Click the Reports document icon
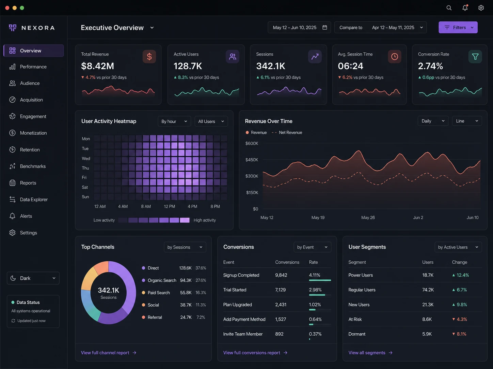This screenshot has width=493, height=369. coord(13,183)
